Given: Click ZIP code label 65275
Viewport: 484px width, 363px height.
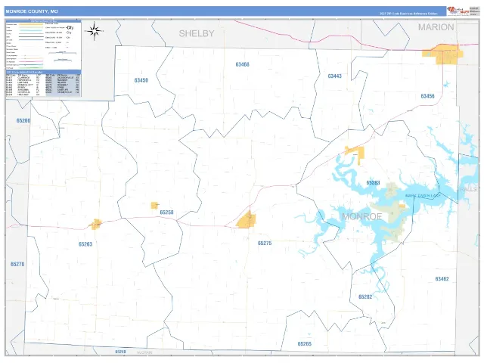Looking at the screenshot, I should tap(265, 244).
